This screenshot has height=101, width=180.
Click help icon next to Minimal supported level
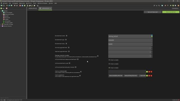69,47
